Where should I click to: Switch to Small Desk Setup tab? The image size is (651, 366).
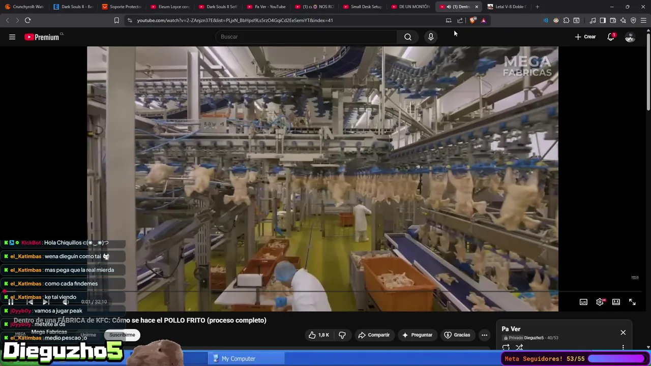tap(363, 7)
